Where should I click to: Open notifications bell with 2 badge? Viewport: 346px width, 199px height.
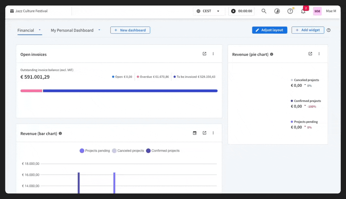pyautogui.click(x=303, y=11)
